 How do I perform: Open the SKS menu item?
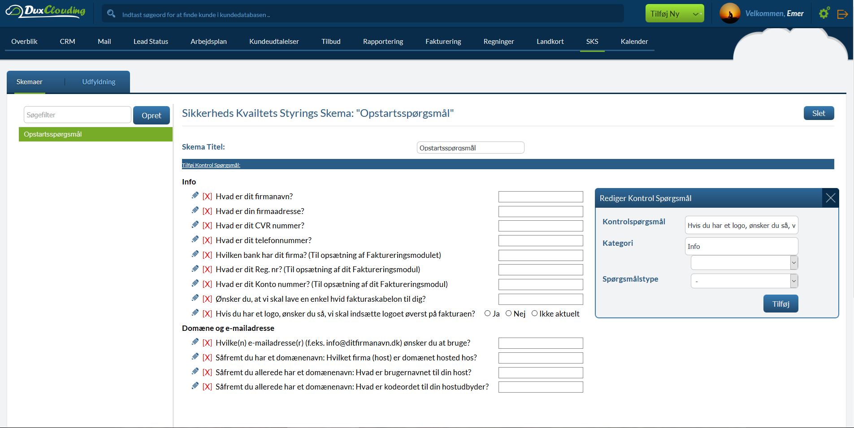click(x=592, y=41)
